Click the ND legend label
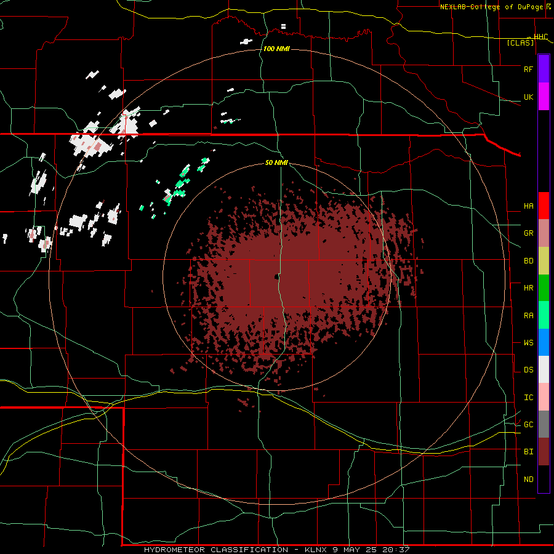This screenshot has width=554, height=554. point(528,480)
